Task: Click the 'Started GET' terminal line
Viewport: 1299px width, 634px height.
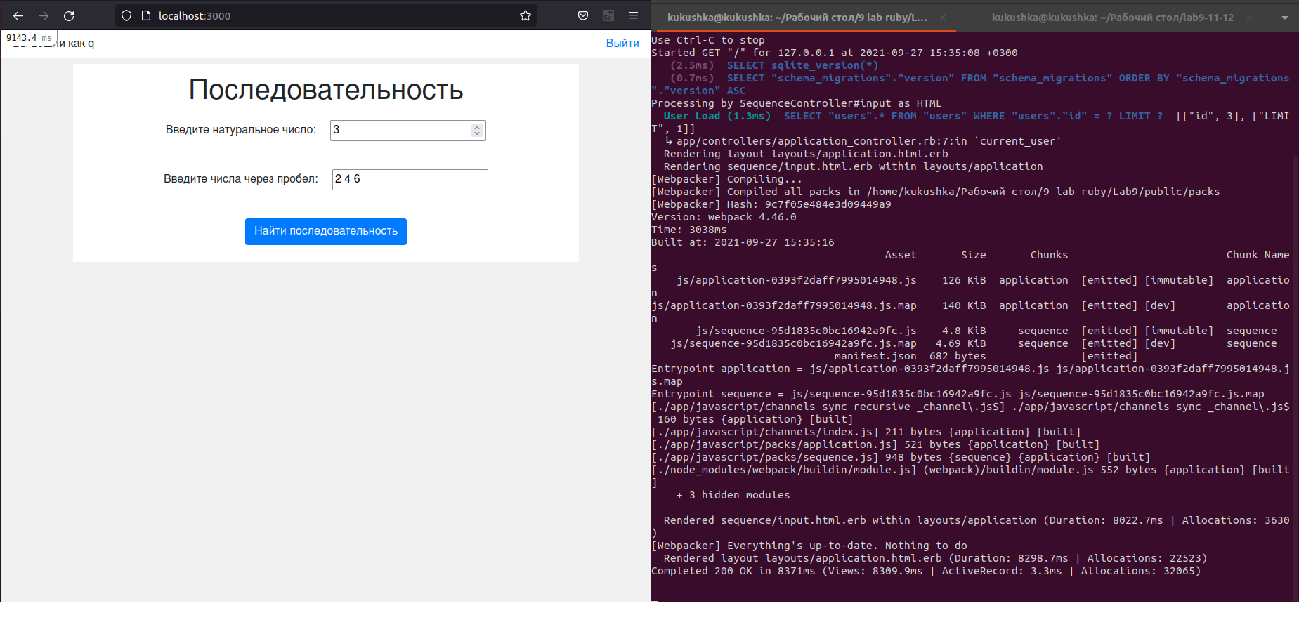Action: 834,53
